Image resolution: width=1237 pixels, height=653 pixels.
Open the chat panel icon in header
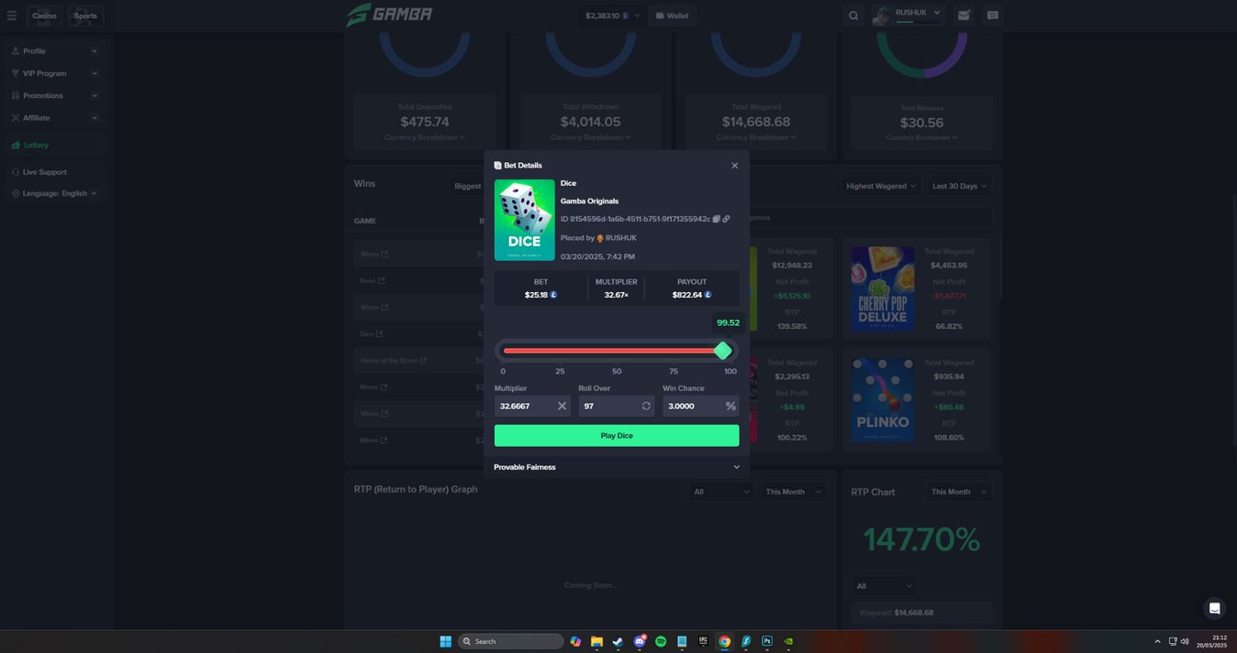tap(993, 16)
